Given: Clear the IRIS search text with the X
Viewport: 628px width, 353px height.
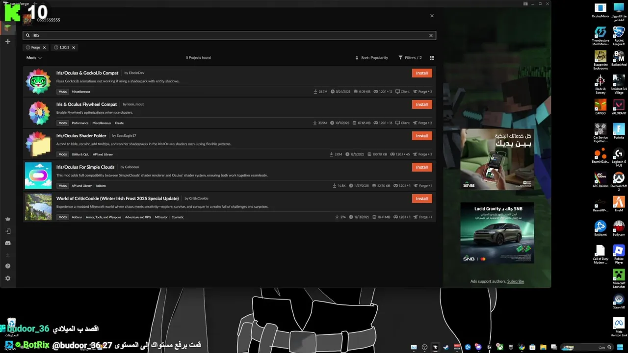Looking at the screenshot, I should point(431,35).
